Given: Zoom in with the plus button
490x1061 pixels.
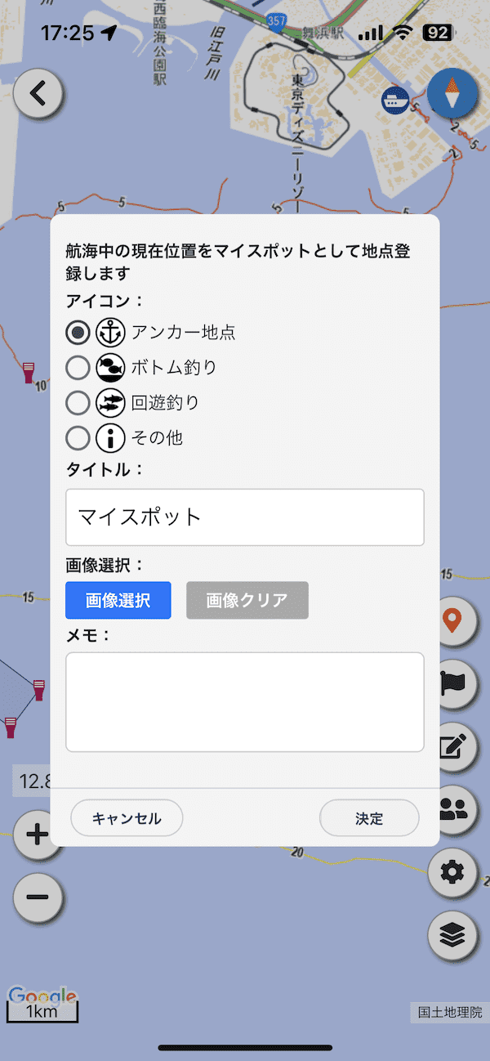Looking at the screenshot, I should click(x=38, y=835).
